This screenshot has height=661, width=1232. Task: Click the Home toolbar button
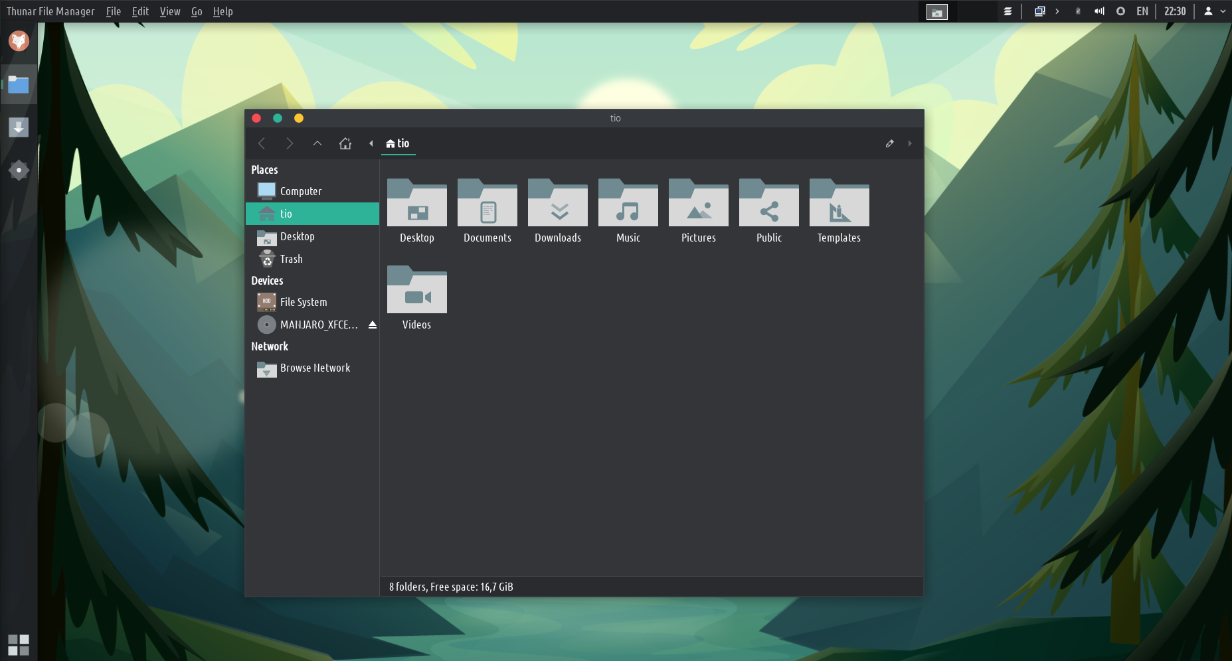(345, 143)
